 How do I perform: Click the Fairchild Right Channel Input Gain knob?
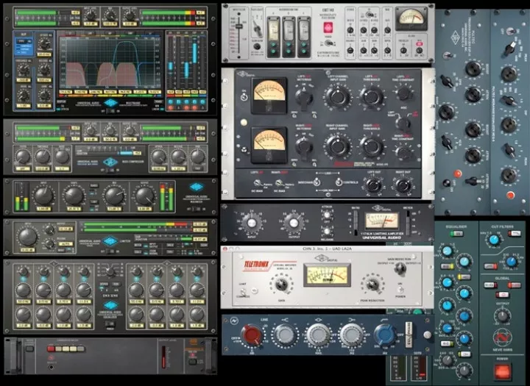click(338, 146)
